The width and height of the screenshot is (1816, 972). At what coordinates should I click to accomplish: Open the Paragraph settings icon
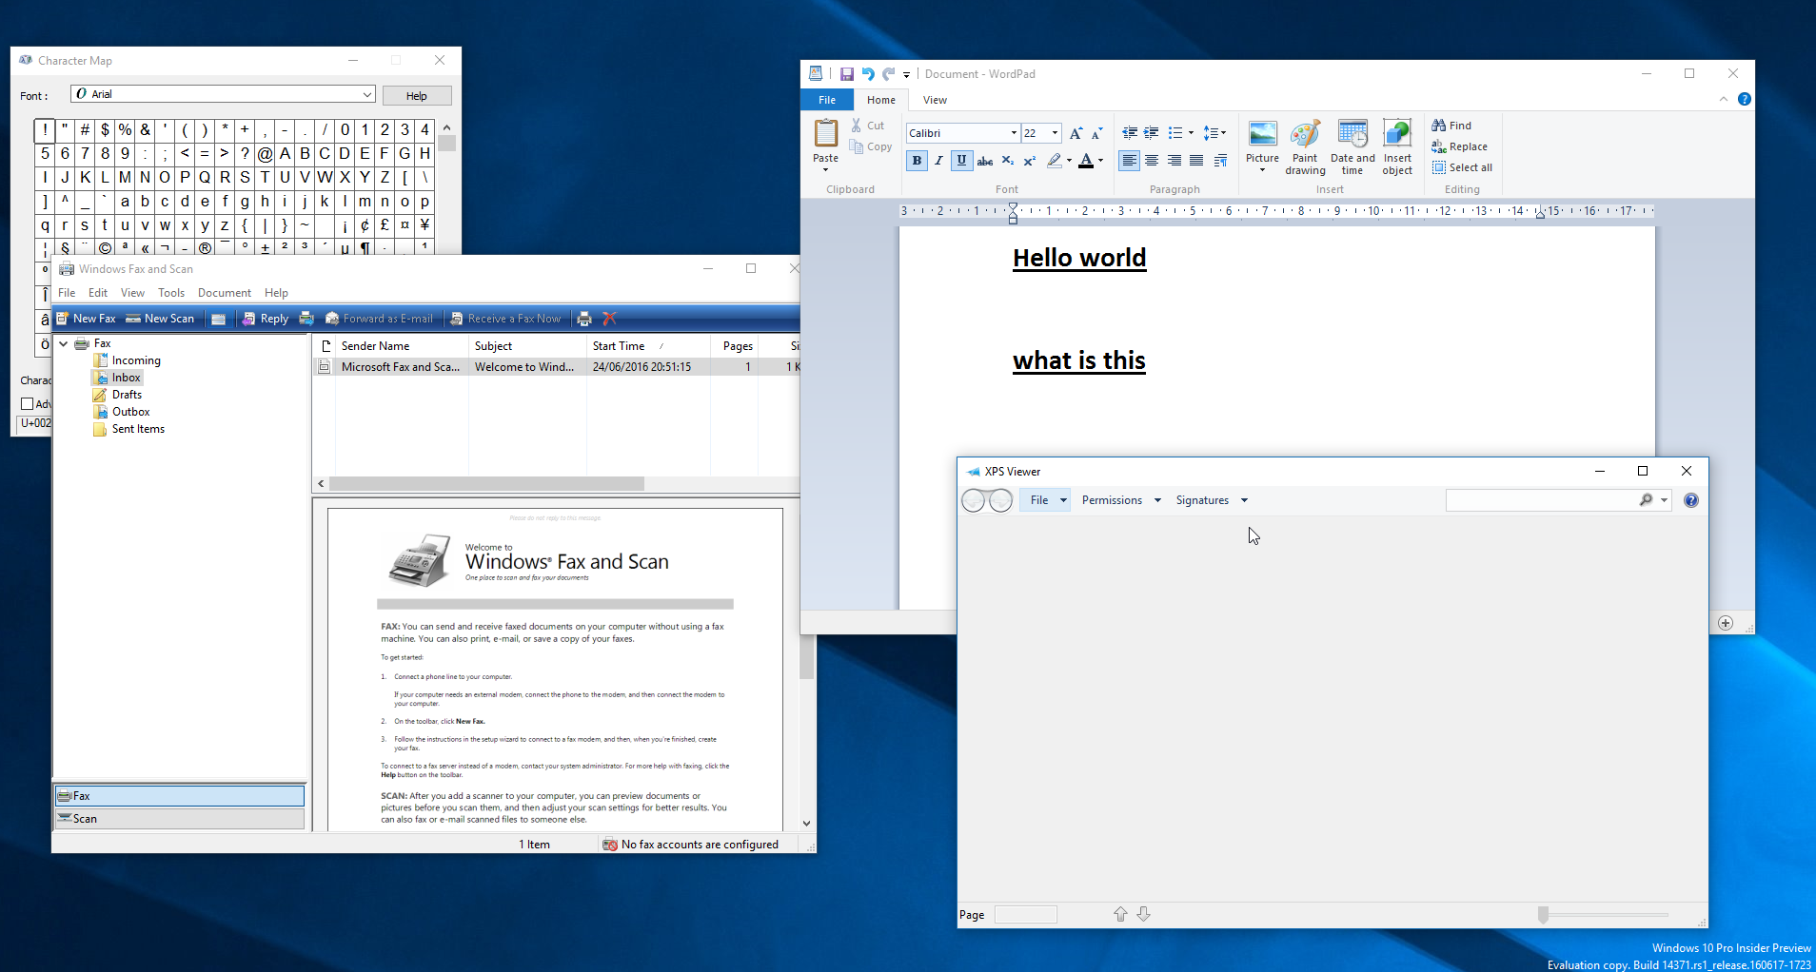click(x=1220, y=161)
